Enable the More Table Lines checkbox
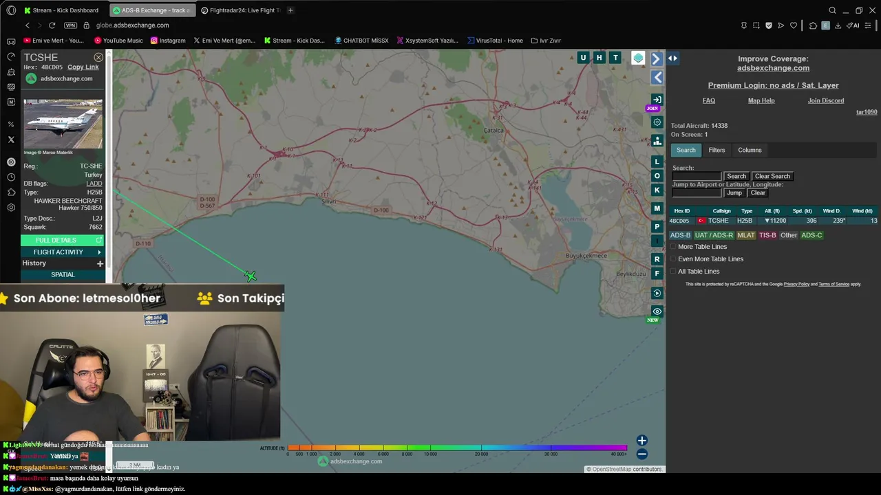Image resolution: width=881 pixels, height=495 pixels. pyautogui.click(x=673, y=247)
